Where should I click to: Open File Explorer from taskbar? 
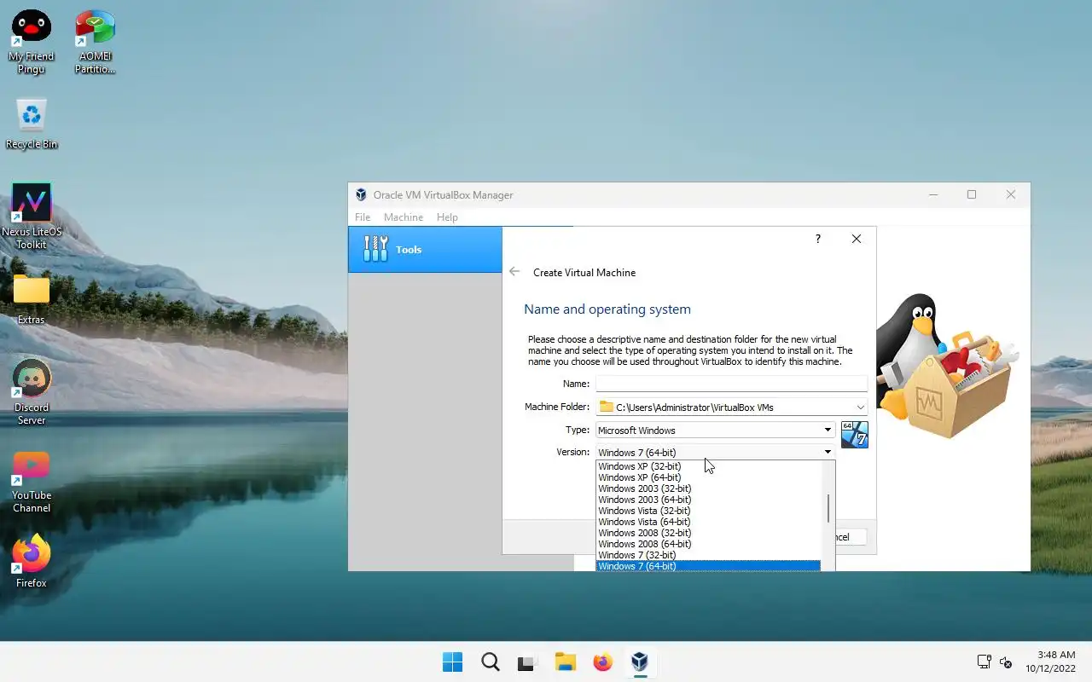click(565, 662)
